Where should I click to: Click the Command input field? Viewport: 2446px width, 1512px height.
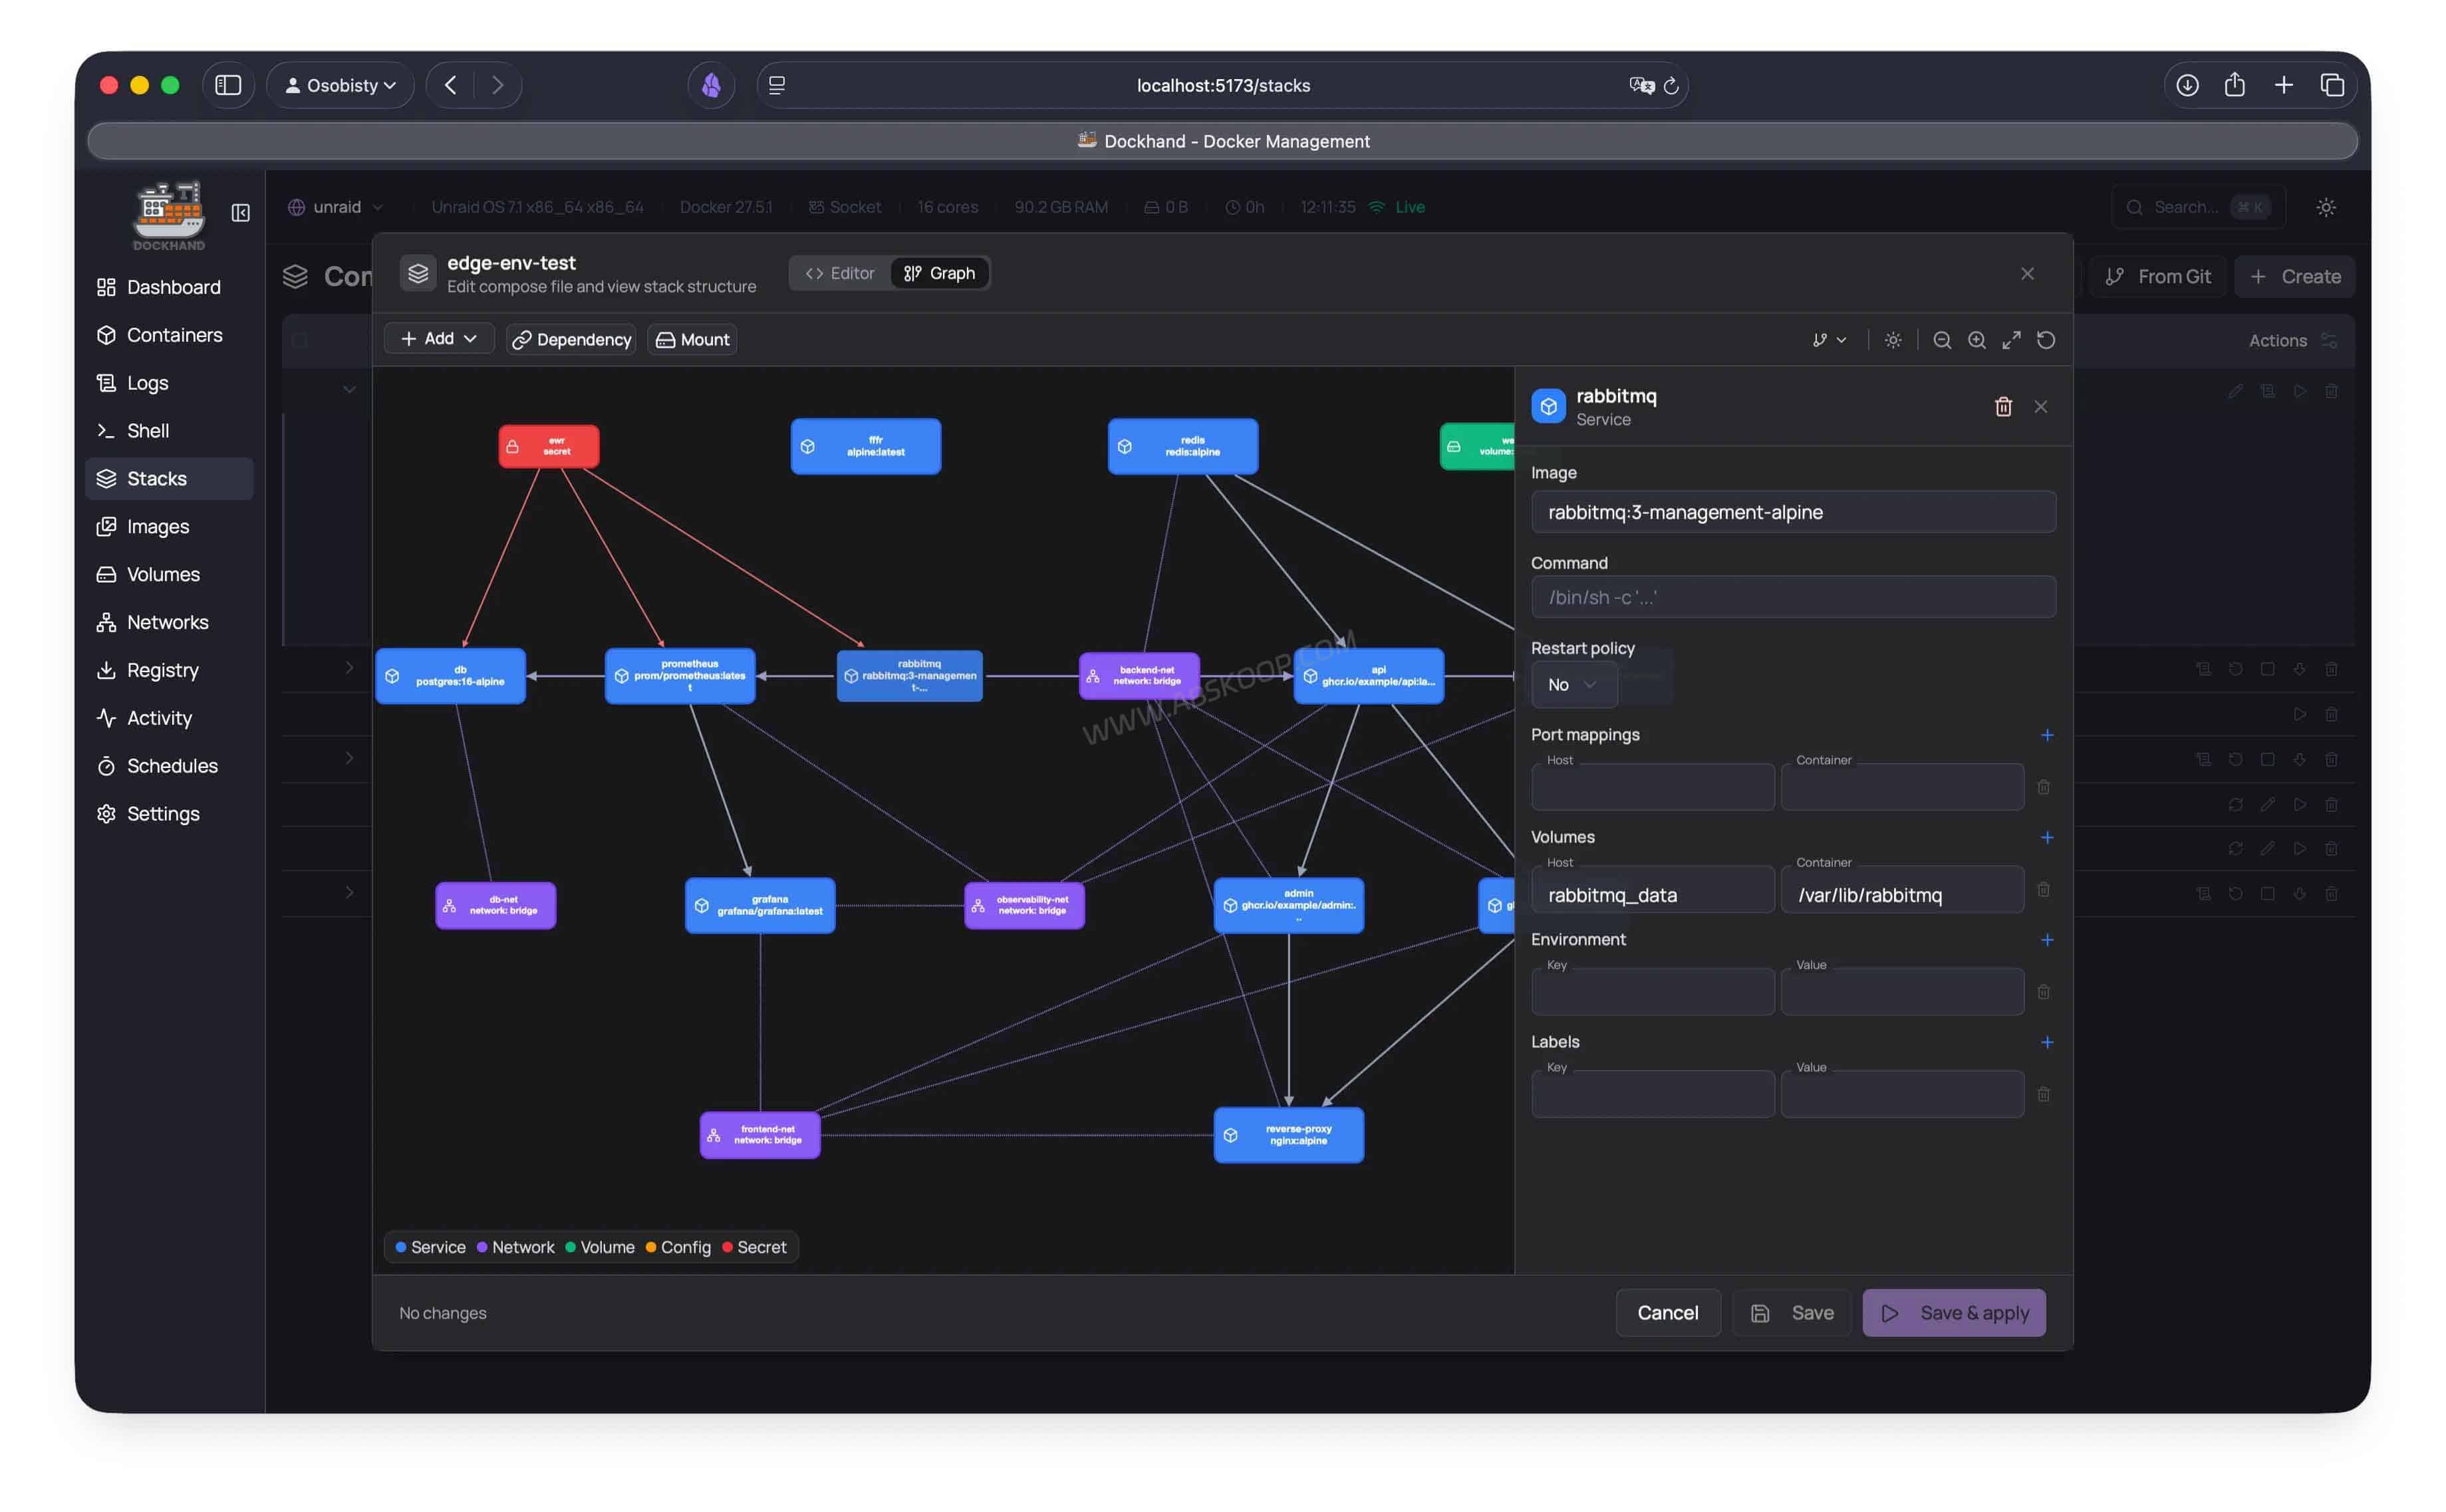tap(1793, 597)
